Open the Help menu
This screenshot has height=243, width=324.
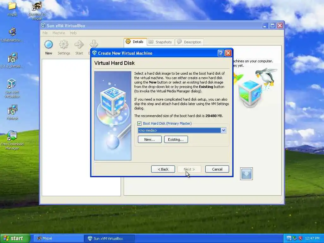point(73,33)
